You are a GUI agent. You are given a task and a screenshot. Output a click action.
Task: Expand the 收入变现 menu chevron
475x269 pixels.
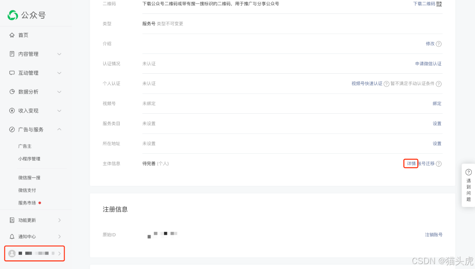[x=60, y=111]
